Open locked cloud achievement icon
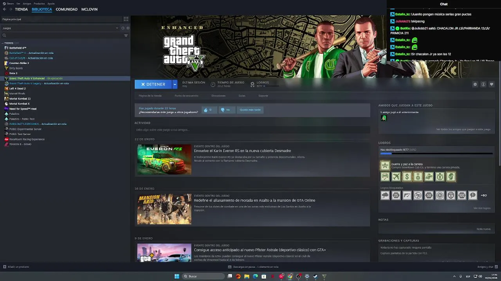 pyautogui.click(x=385, y=195)
